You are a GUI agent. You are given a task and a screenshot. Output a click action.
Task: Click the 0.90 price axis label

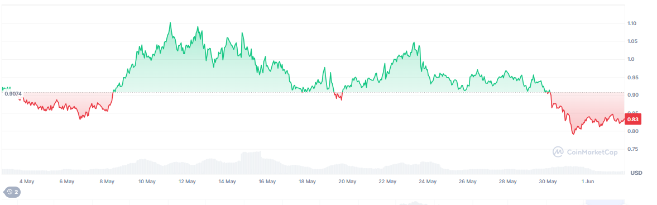coord(632,95)
